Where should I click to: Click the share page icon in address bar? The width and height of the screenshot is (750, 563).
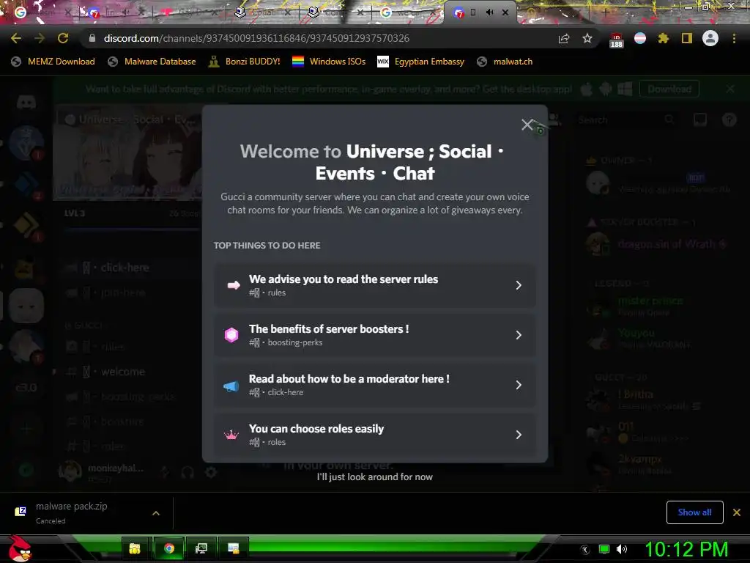tap(564, 38)
